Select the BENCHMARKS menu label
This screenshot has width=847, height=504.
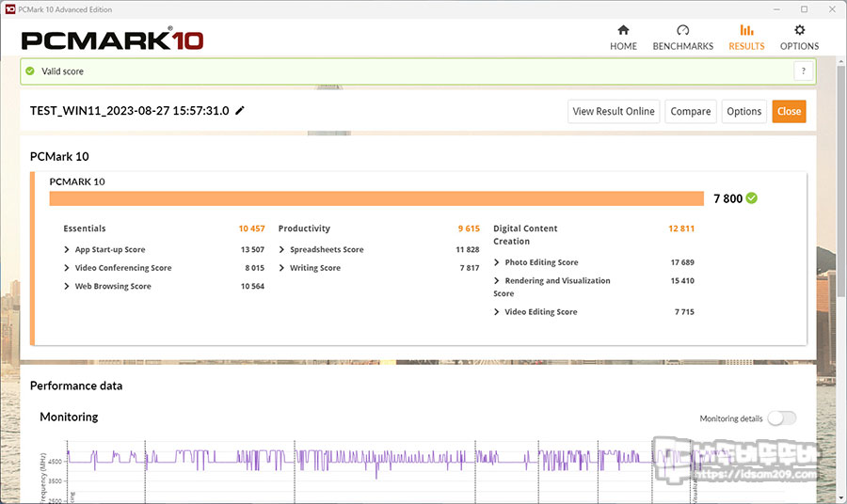click(x=683, y=46)
